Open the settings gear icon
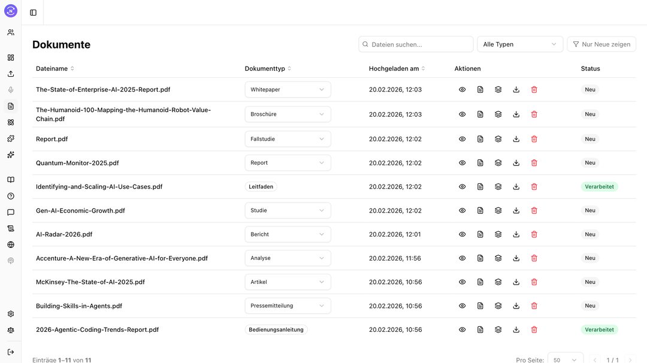This screenshot has height=363, width=647. click(x=11, y=314)
